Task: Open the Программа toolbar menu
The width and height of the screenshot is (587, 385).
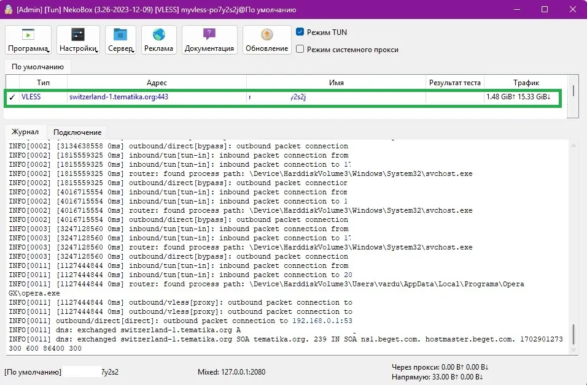Action: [28, 40]
